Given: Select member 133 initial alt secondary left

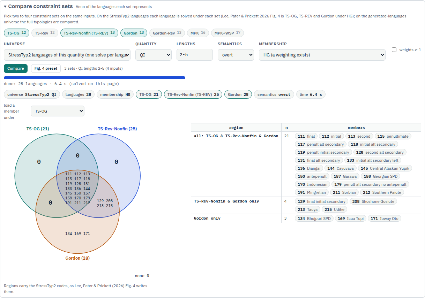Looking at the screenshot, I should point(373,160).
